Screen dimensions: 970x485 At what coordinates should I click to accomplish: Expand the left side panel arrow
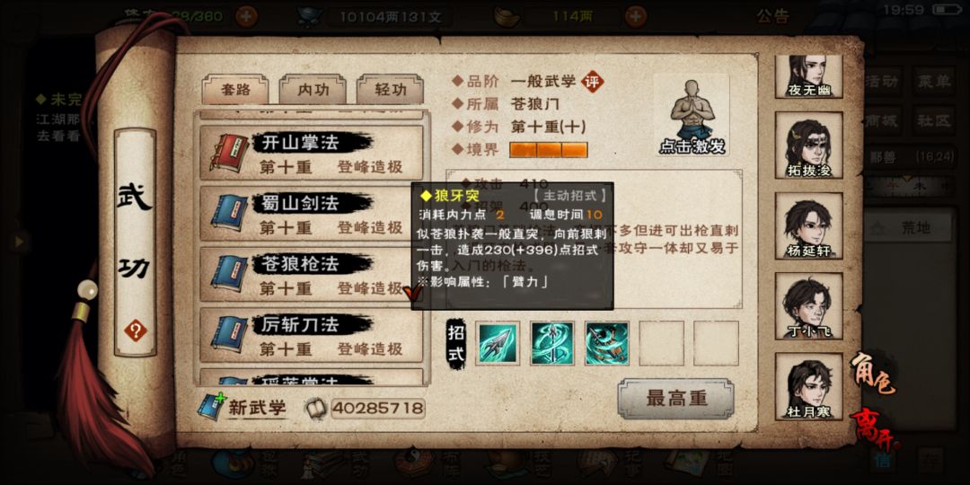[19, 242]
